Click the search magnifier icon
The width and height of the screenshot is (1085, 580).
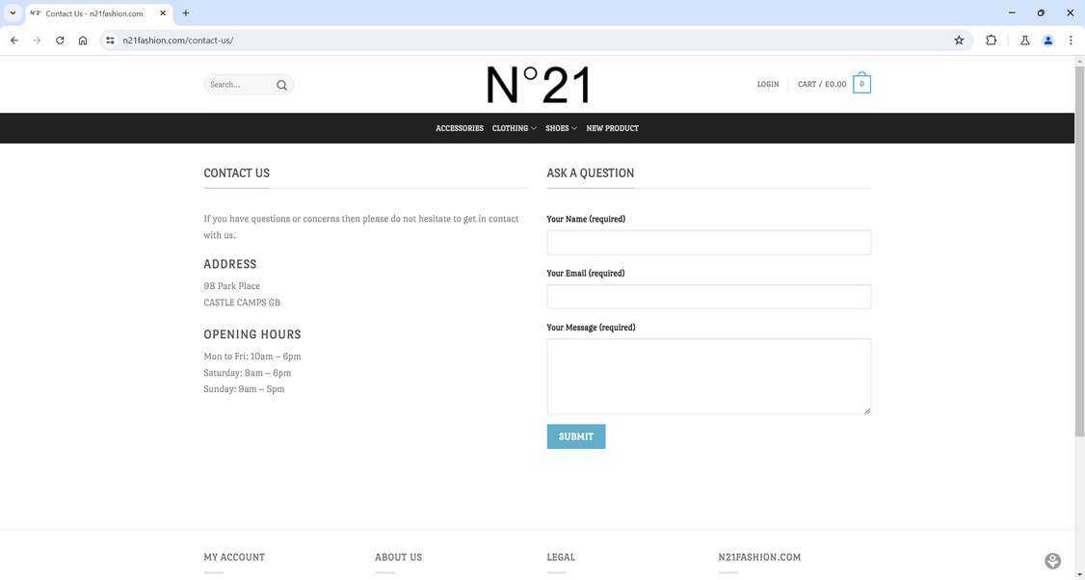pyautogui.click(x=281, y=85)
